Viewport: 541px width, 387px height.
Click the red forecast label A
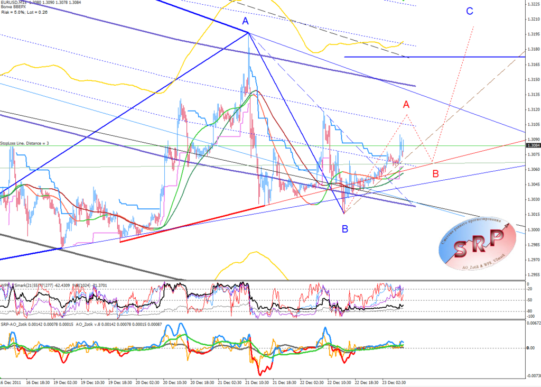pos(406,104)
